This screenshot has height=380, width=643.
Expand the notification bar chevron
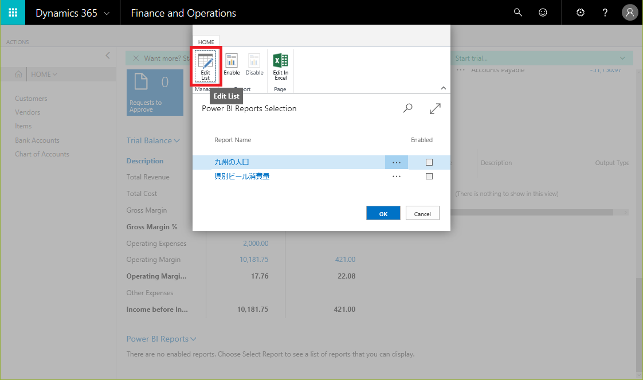click(x=622, y=58)
